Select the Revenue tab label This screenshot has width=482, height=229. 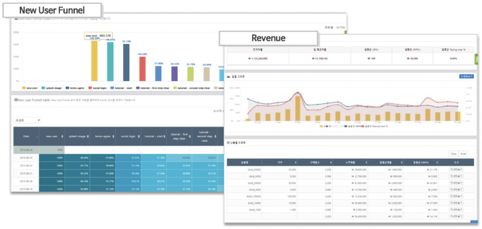(x=268, y=38)
